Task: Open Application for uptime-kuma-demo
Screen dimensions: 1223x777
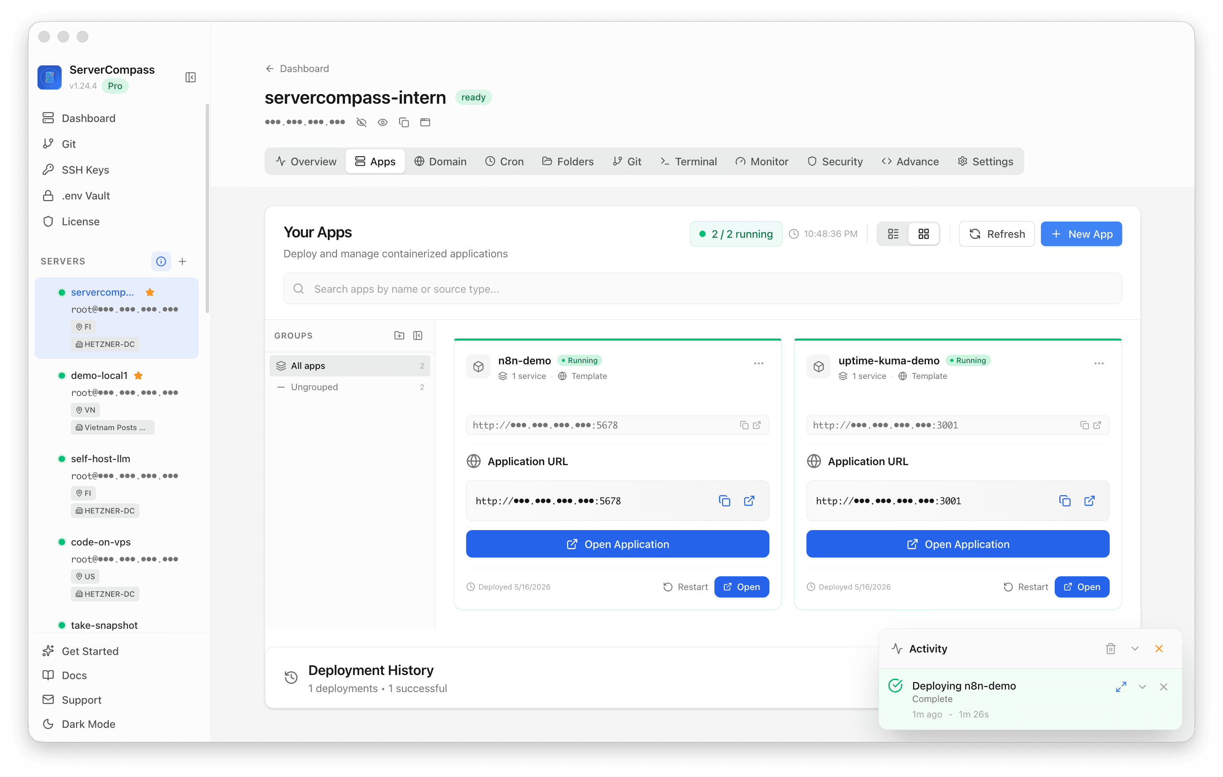Action: (x=958, y=544)
